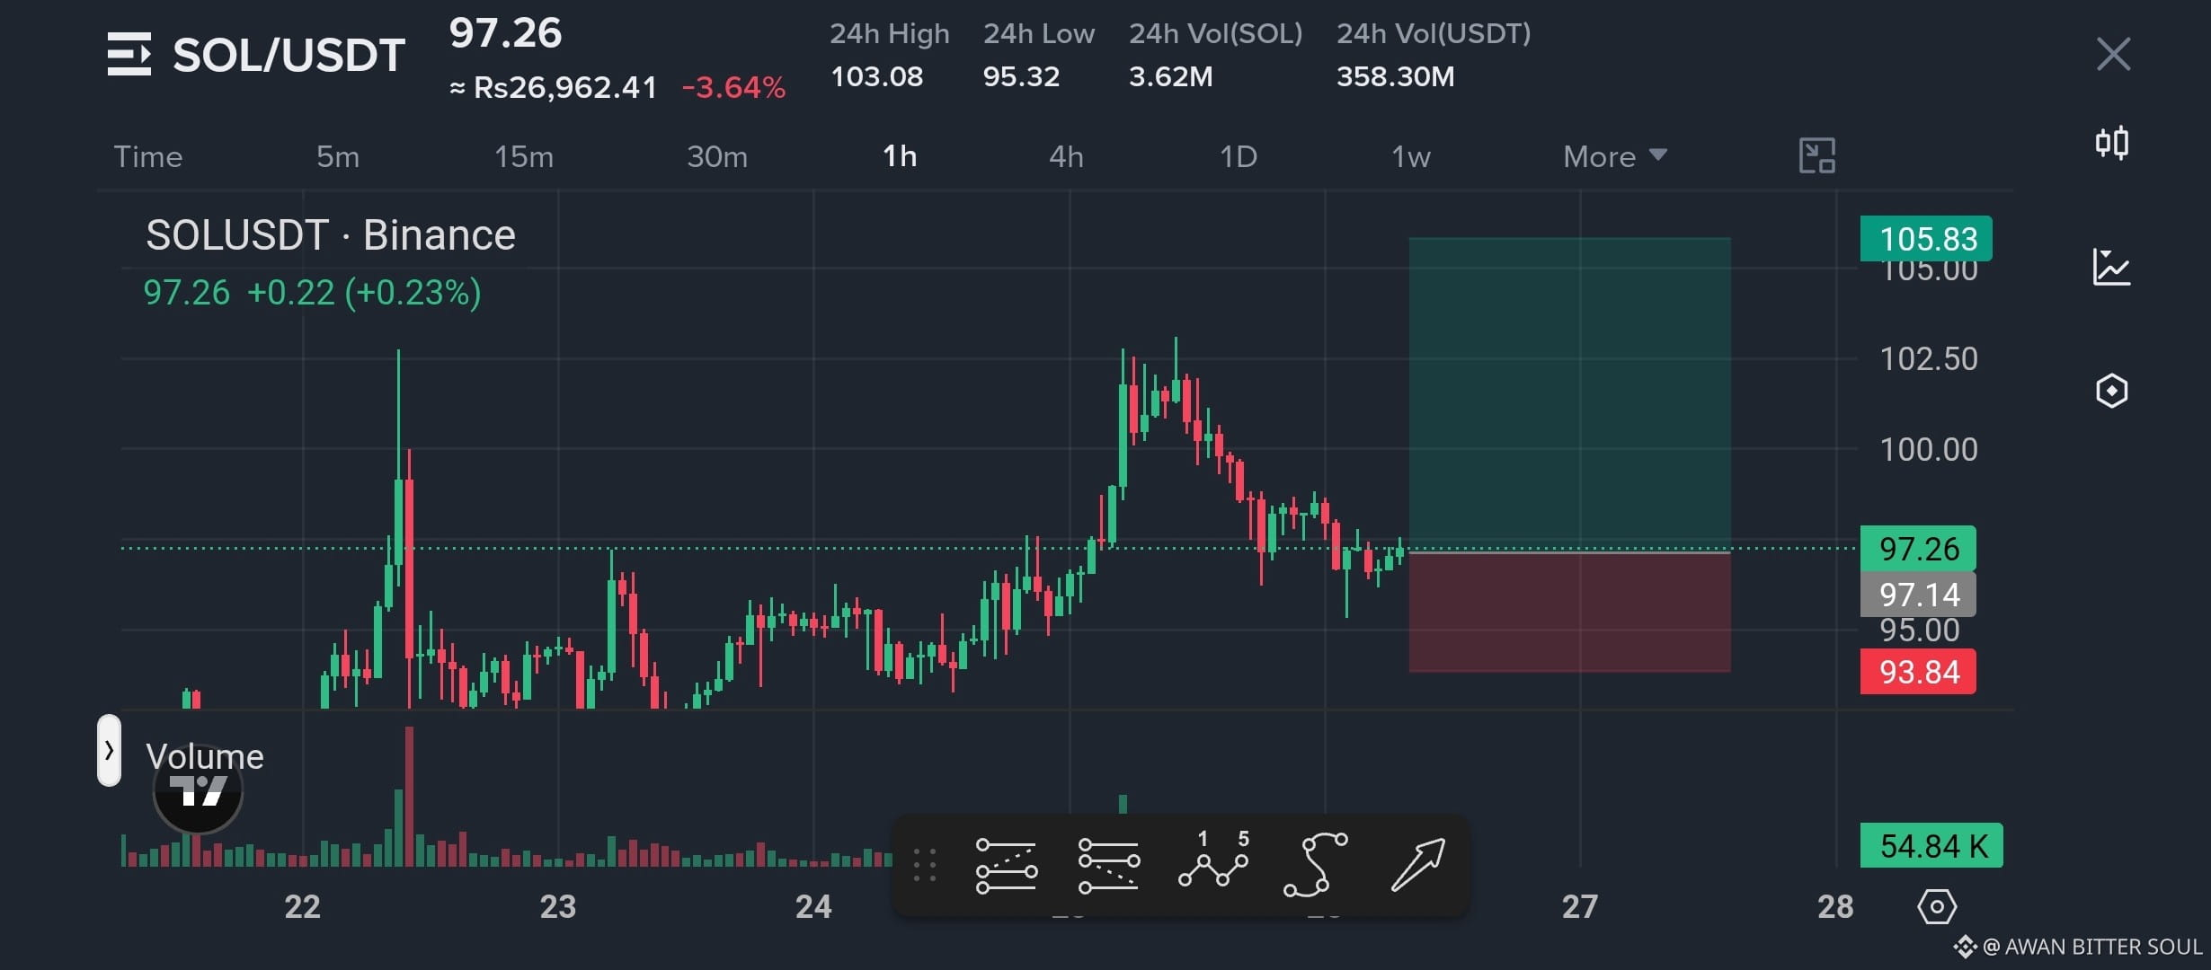The height and width of the screenshot is (970, 2211).
Task: Open the indicators line-chart icon
Action: [x=2111, y=267]
